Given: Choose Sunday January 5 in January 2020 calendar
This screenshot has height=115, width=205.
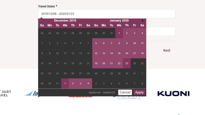Looking at the screenshot, I should (96, 43).
